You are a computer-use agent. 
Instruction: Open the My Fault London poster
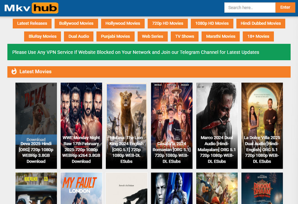coord(81,188)
